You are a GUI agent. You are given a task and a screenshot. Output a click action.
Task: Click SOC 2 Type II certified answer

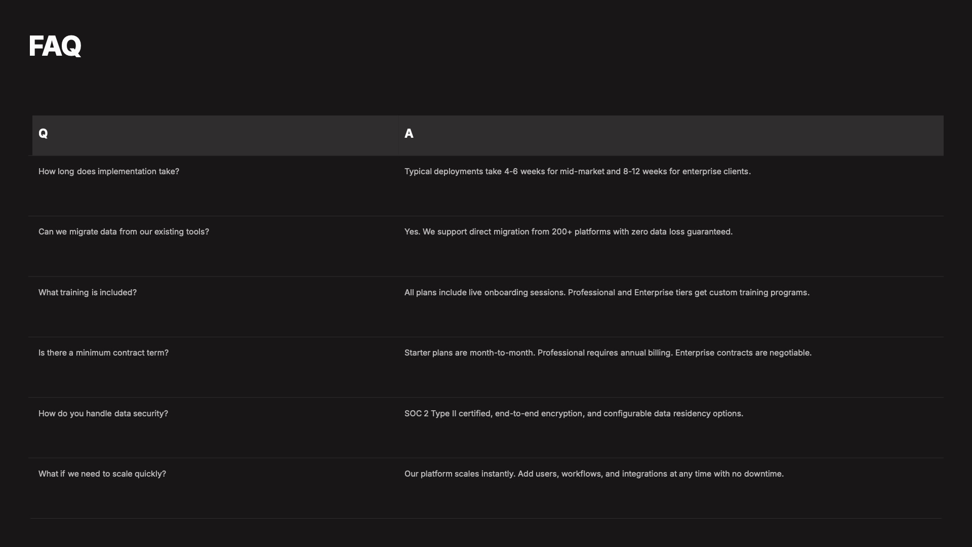pyautogui.click(x=574, y=414)
